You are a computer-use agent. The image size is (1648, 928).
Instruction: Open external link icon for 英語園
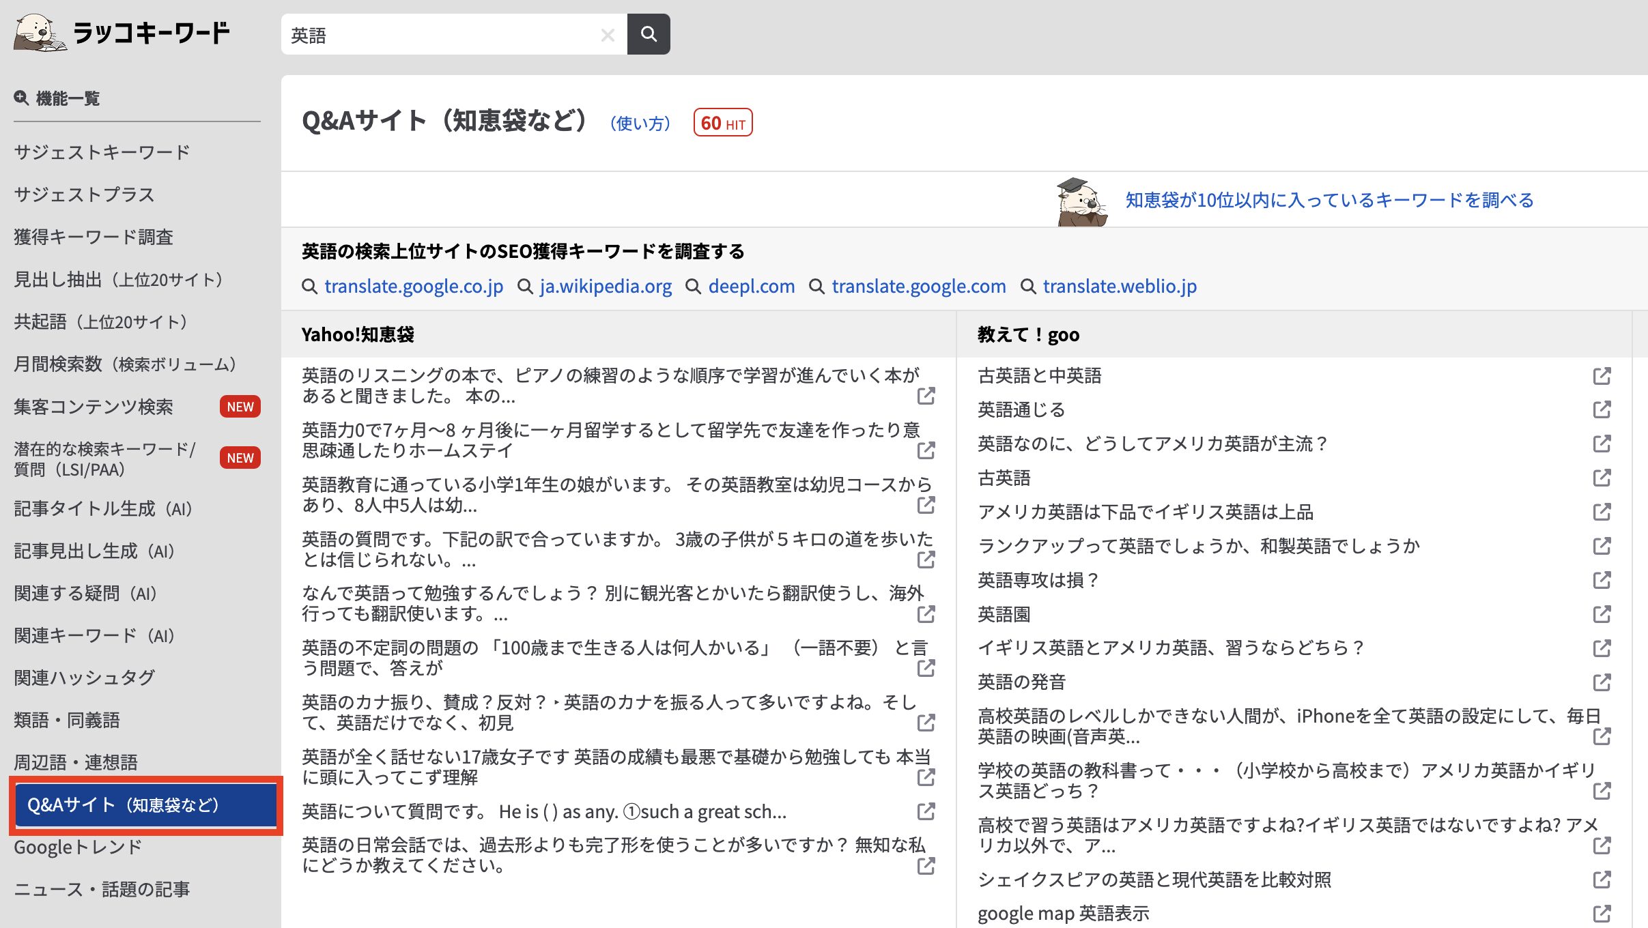[x=1602, y=614]
